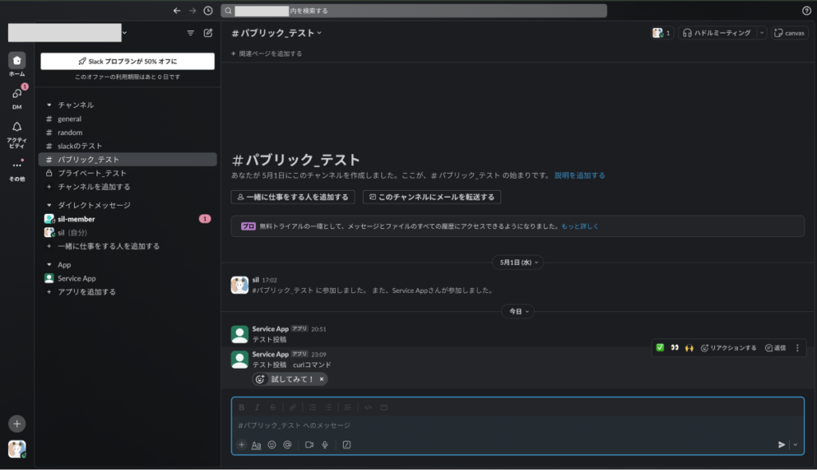
Task: Open the sil-member direct message
Action: pyautogui.click(x=76, y=218)
